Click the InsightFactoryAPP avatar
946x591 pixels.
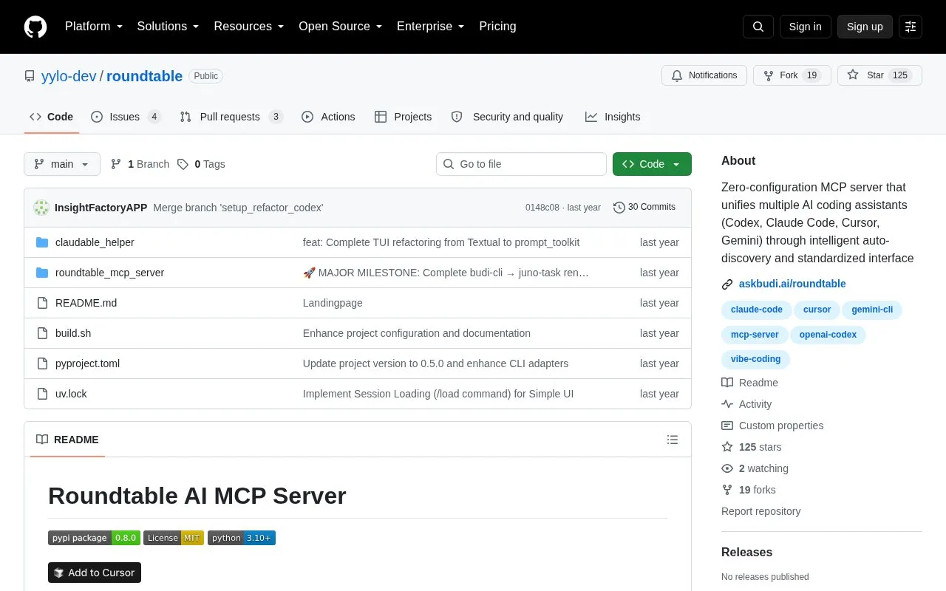pyautogui.click(x=41, y=208)
